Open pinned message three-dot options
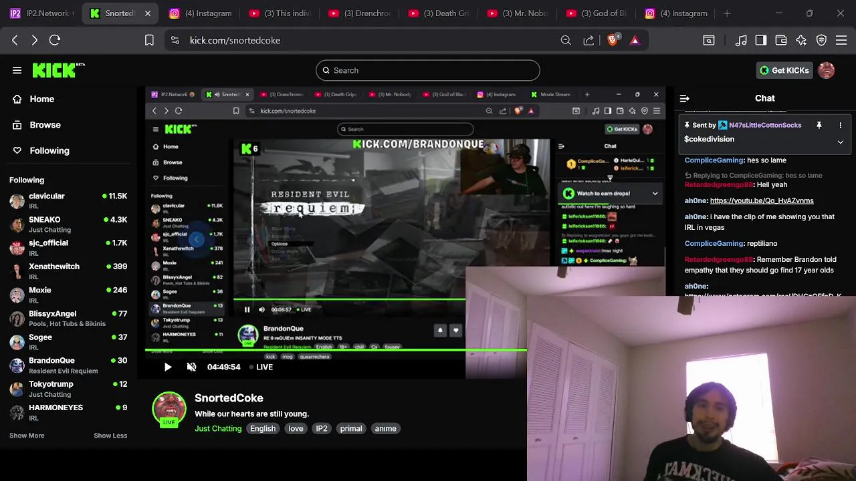 coord(841,125)
